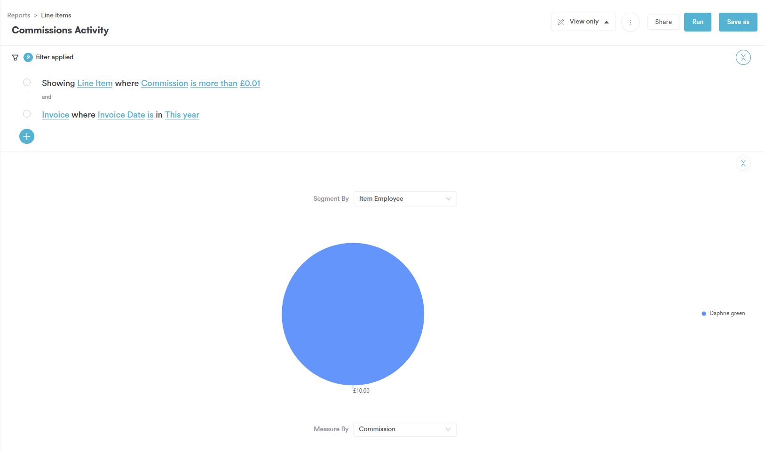Select the Commission filter row radio
Viewport: 765px width, 450px height.
click(27, 82)
